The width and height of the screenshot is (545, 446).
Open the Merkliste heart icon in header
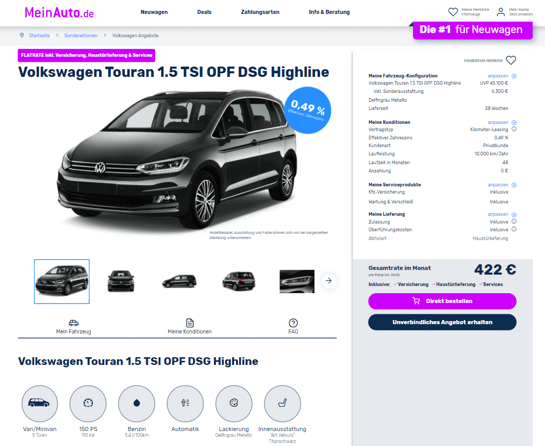pos(453,12)
